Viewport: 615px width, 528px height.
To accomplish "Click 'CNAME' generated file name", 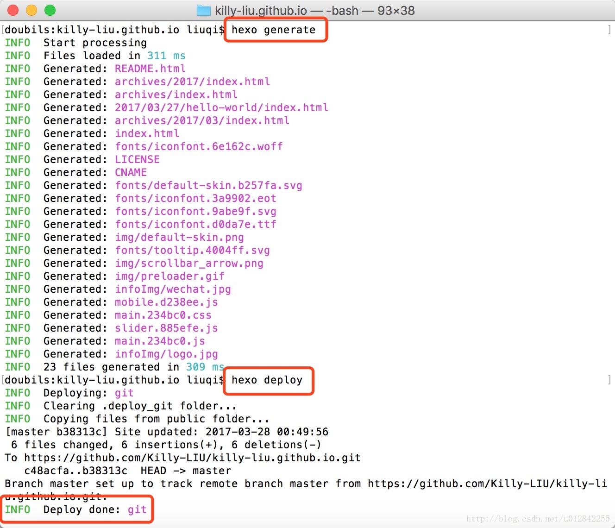I will [131, 173].
